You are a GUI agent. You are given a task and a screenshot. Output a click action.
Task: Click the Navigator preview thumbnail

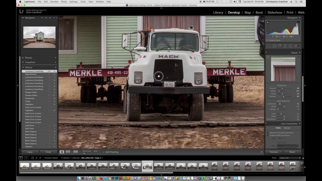(39, 37)
